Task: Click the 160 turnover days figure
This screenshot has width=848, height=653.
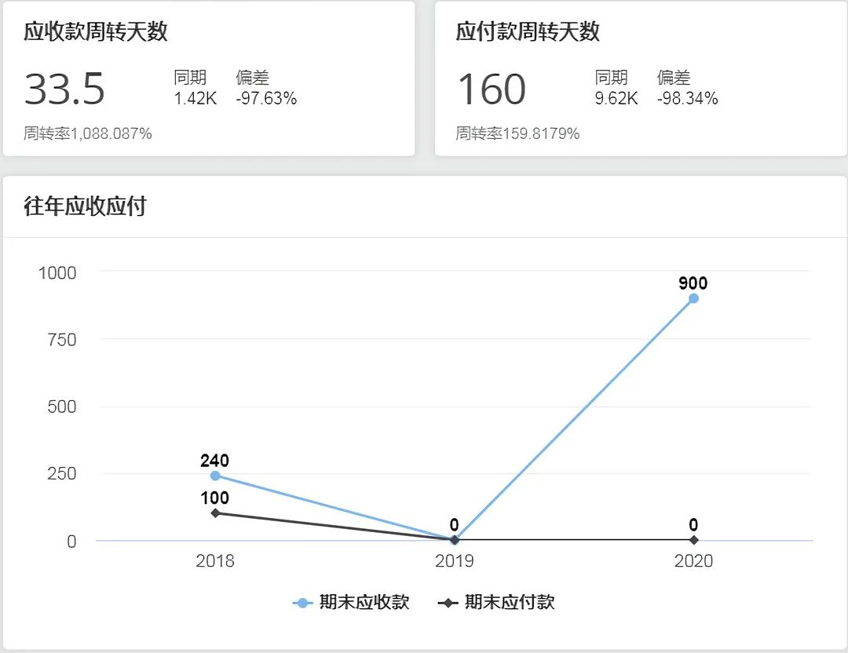Action: (x=491, y=89)
